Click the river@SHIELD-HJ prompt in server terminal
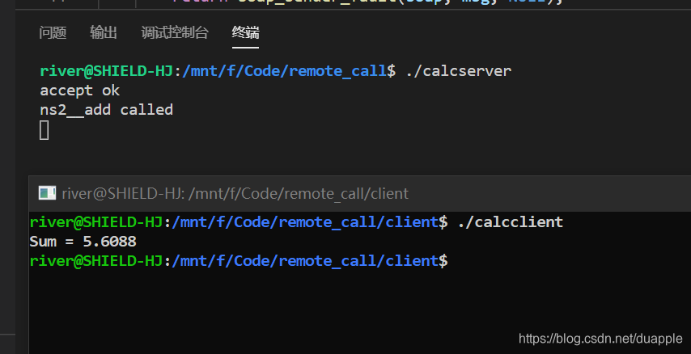691x354 pixels. (x=106, y=71)
